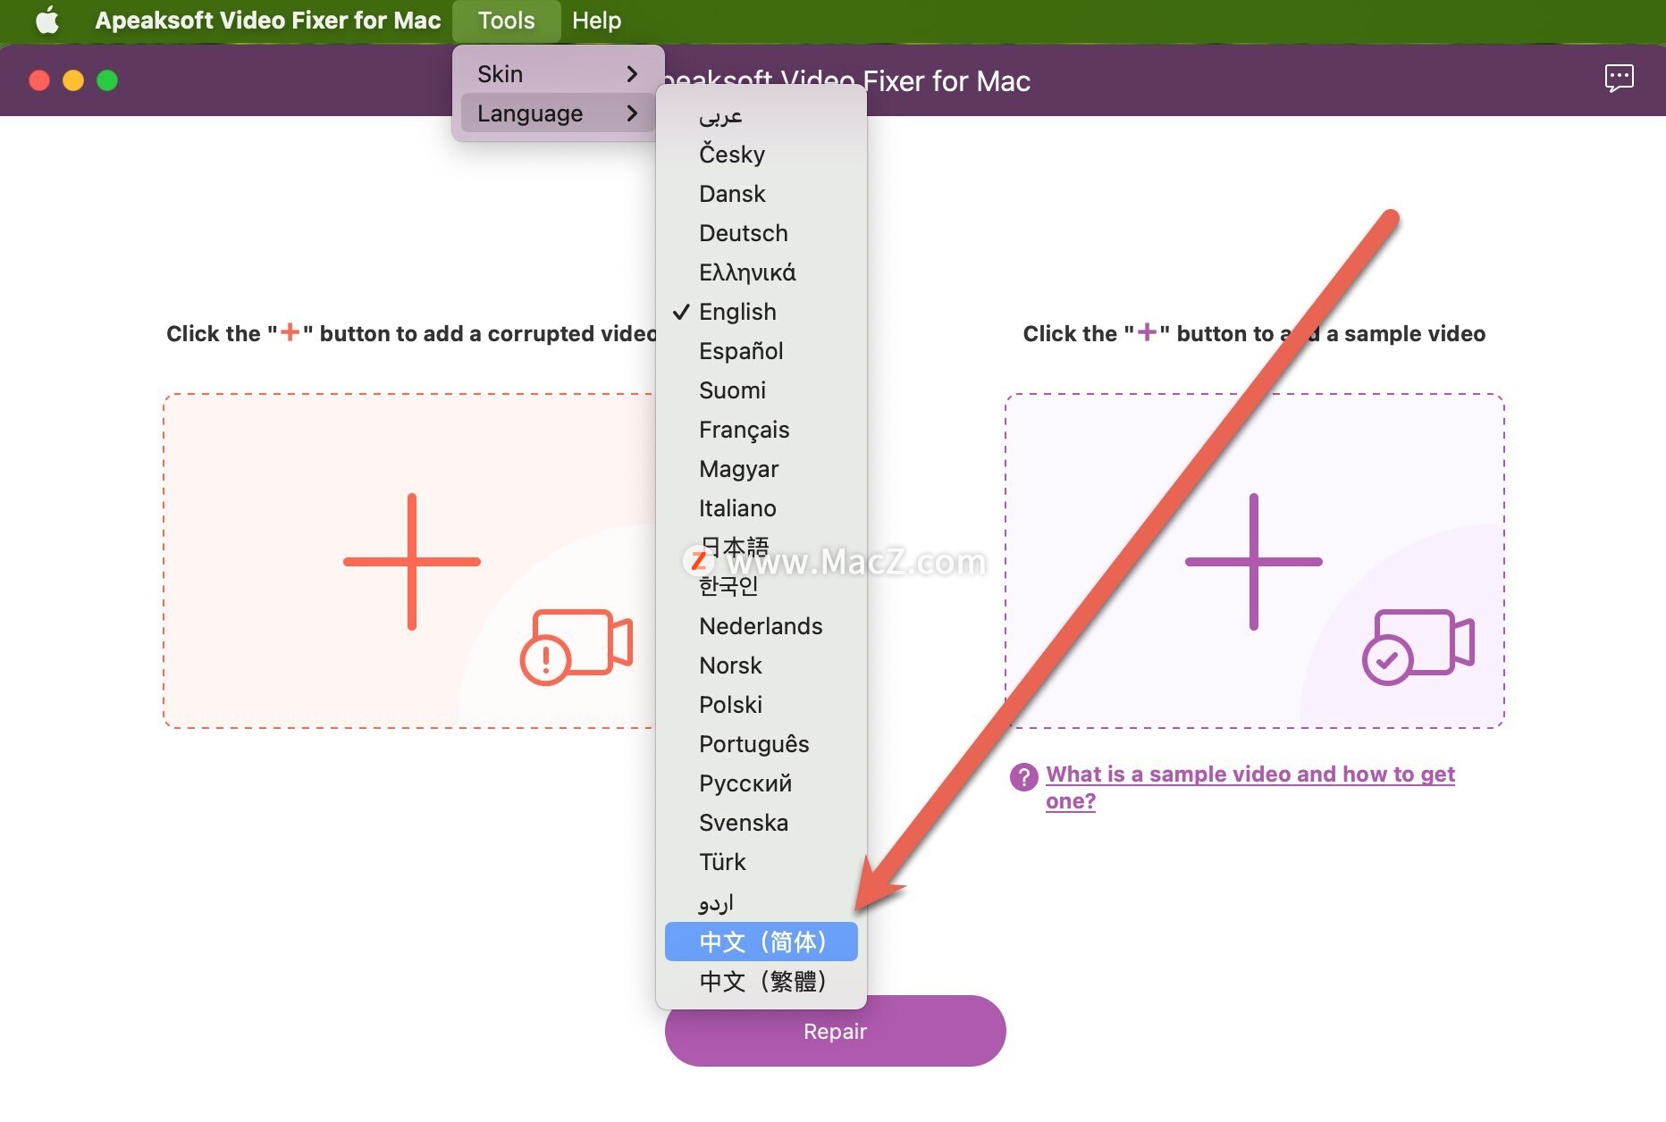Choose Polski from the list

(761, 705)
